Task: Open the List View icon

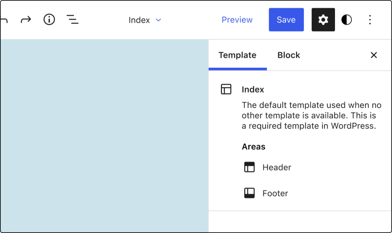Action: pos(72,20)
